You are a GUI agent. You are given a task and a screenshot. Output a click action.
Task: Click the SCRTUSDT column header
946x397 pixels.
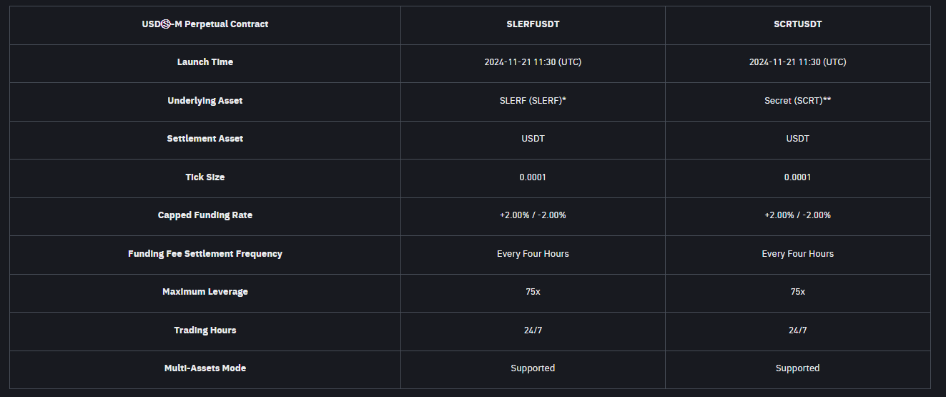[797, 24]
